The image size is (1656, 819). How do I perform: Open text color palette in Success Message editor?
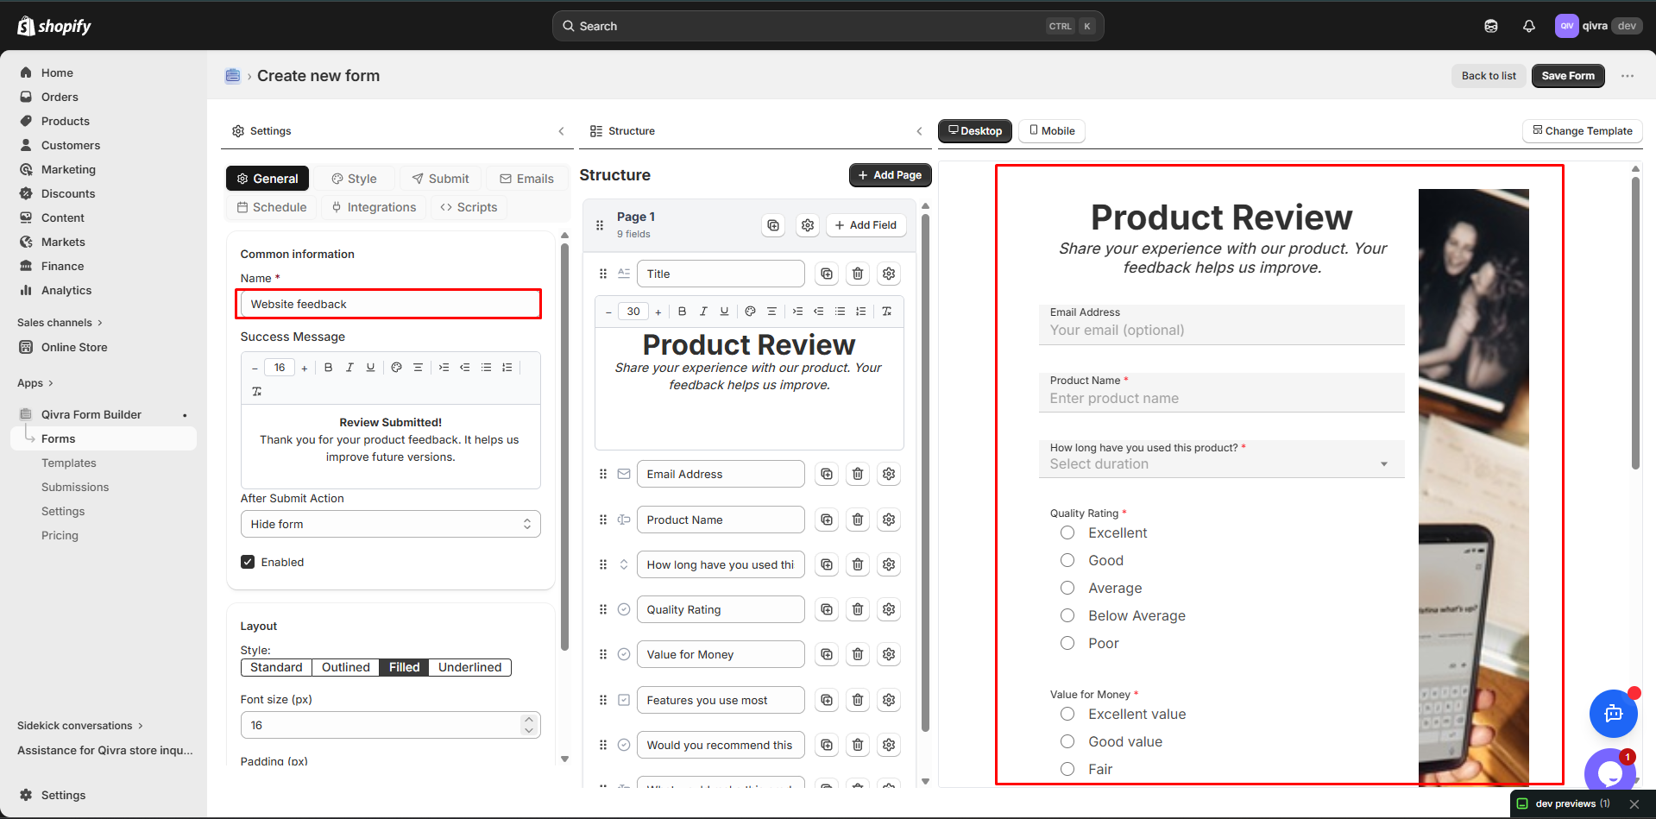[396, 368]
